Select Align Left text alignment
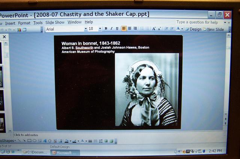Viewport: 240px width, 159px height. pos(124,28)
